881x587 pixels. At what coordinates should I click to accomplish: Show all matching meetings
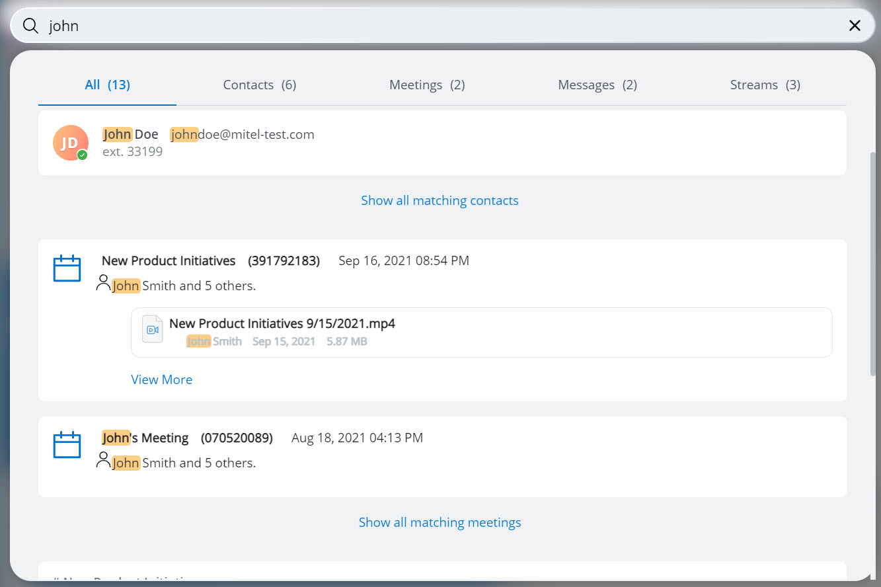point(440,522)
